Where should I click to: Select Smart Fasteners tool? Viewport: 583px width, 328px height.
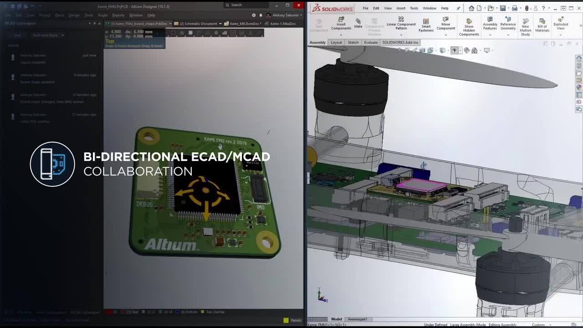426,25
